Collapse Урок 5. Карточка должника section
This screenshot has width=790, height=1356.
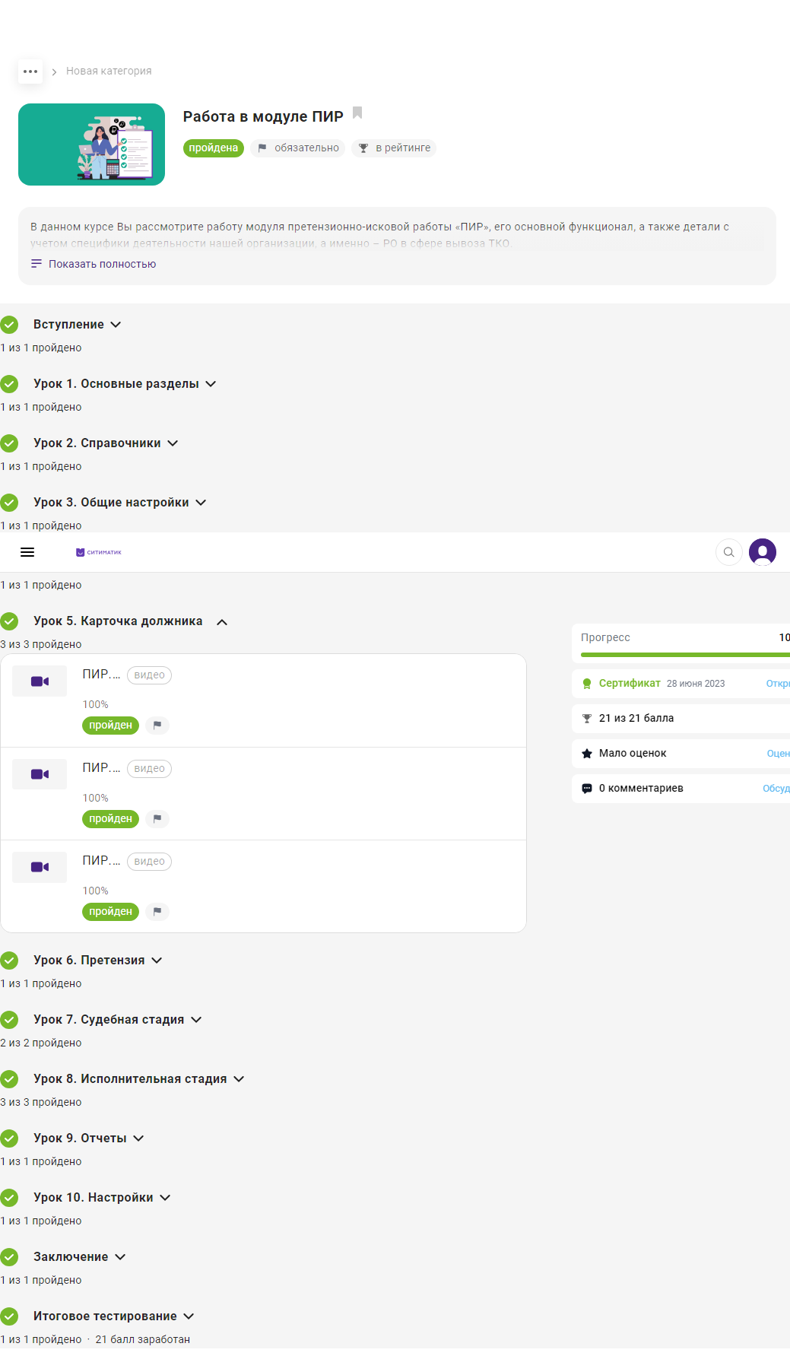click(x=222, y=622)
